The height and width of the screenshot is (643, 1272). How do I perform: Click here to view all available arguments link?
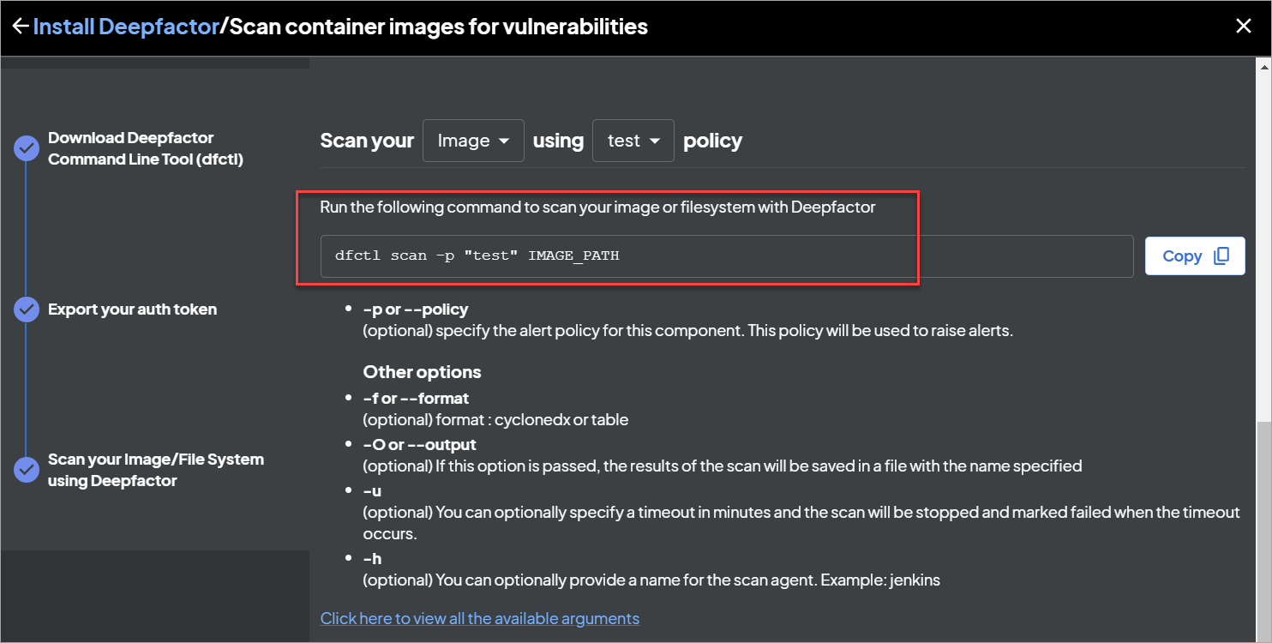pos(480,618)
